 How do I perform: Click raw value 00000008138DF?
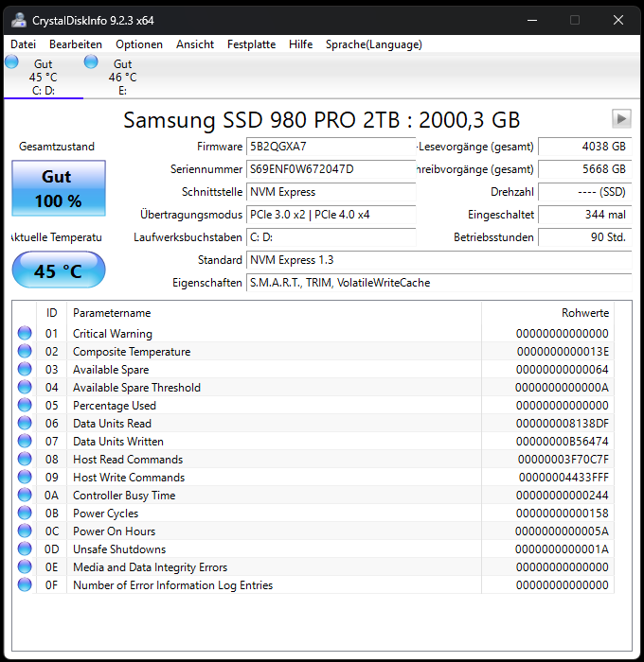[563, 424]
